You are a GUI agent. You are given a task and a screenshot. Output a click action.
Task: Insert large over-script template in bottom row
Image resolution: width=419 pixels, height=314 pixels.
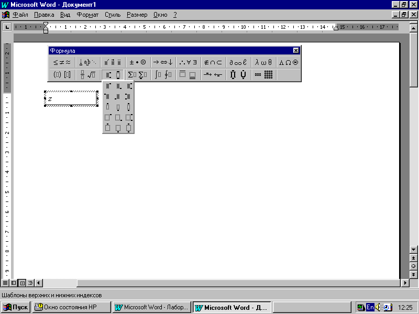pyautogui.click(x=108, y=128)
